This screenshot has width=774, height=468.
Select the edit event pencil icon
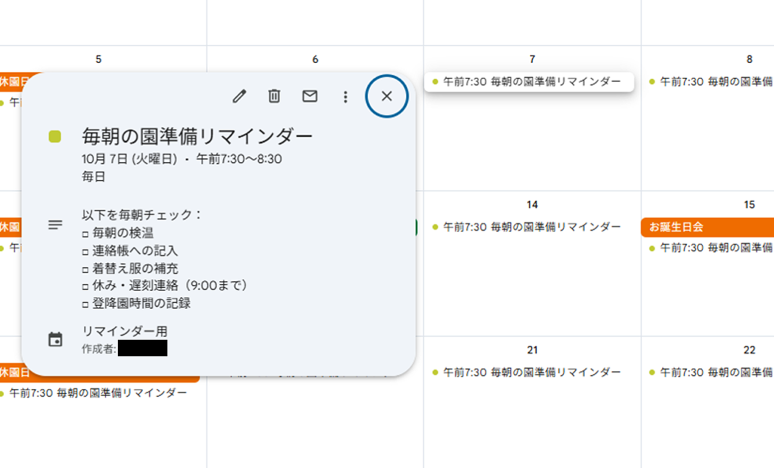pyautogui.click(x=240, y=96)
